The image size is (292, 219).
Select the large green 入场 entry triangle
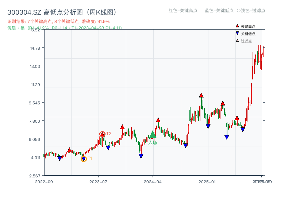pyautogui.click(x=153, y=134)
